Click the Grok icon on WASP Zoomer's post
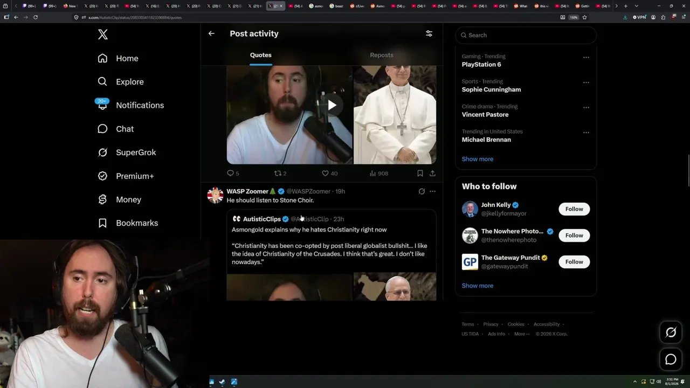690x388 pixels. click(422, 191)
